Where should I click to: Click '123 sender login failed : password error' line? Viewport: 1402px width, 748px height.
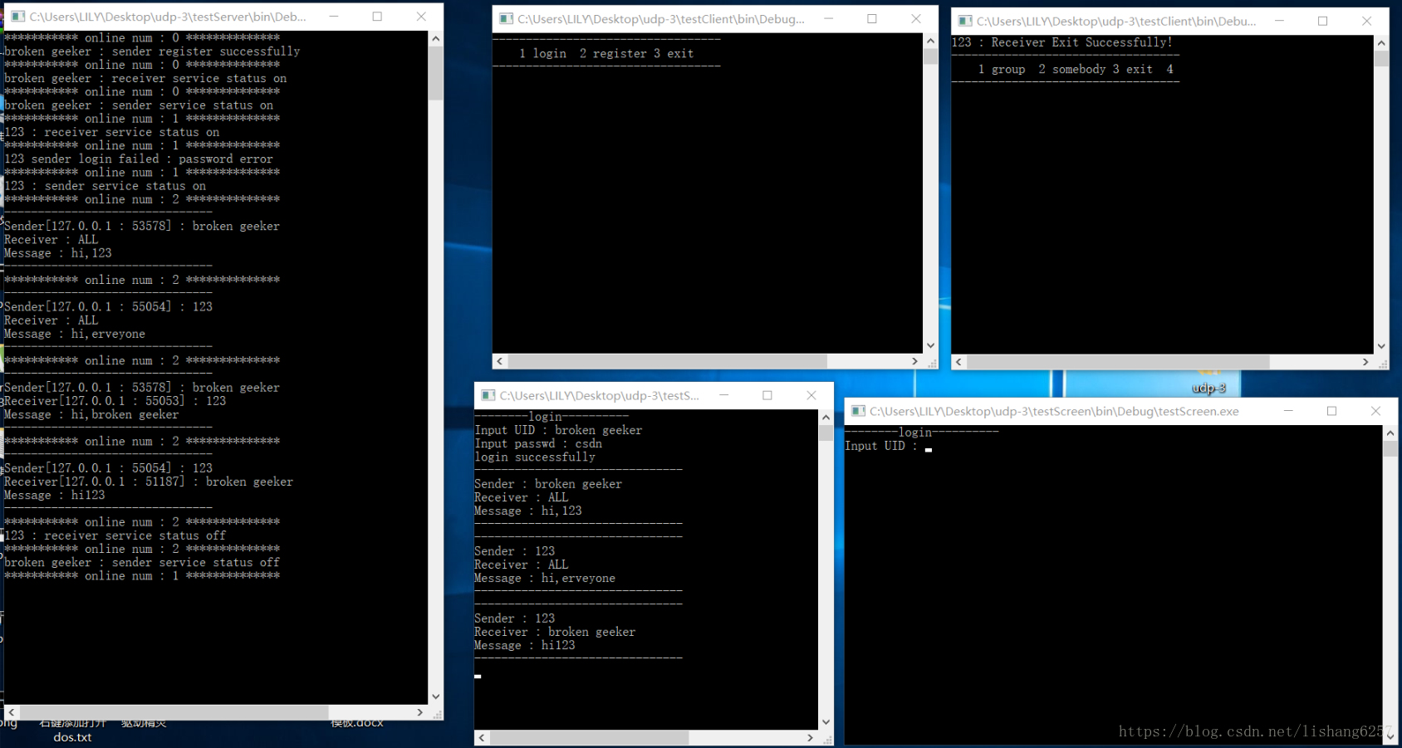pyautogui.click(x=139, y=159)
